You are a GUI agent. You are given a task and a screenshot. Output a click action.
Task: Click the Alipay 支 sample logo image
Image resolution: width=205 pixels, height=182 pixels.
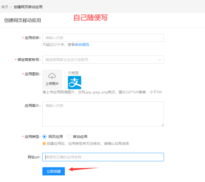tap(74, 83)
